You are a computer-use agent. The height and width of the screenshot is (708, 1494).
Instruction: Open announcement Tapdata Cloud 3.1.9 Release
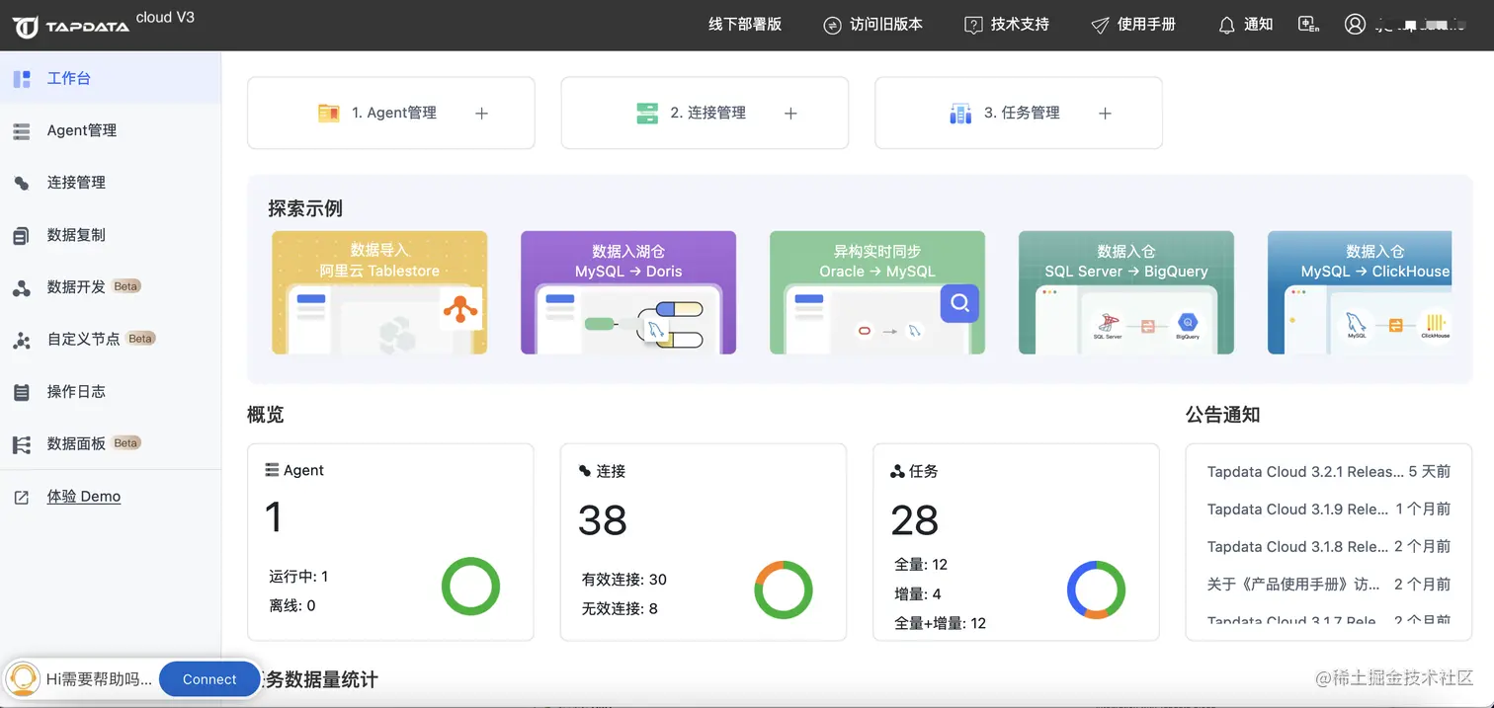click(1329, 510)
